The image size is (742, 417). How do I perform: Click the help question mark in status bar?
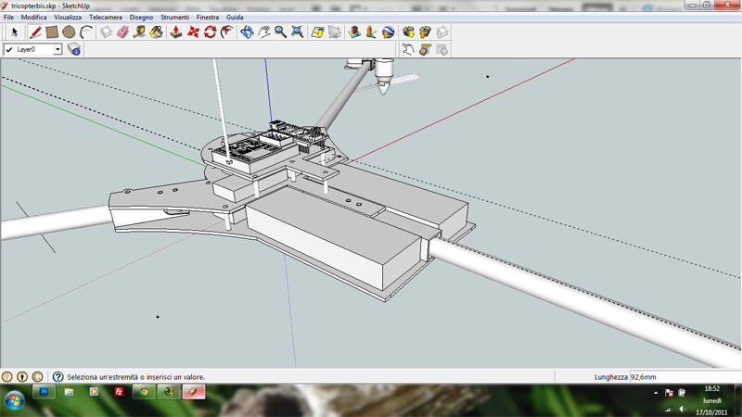58,377
